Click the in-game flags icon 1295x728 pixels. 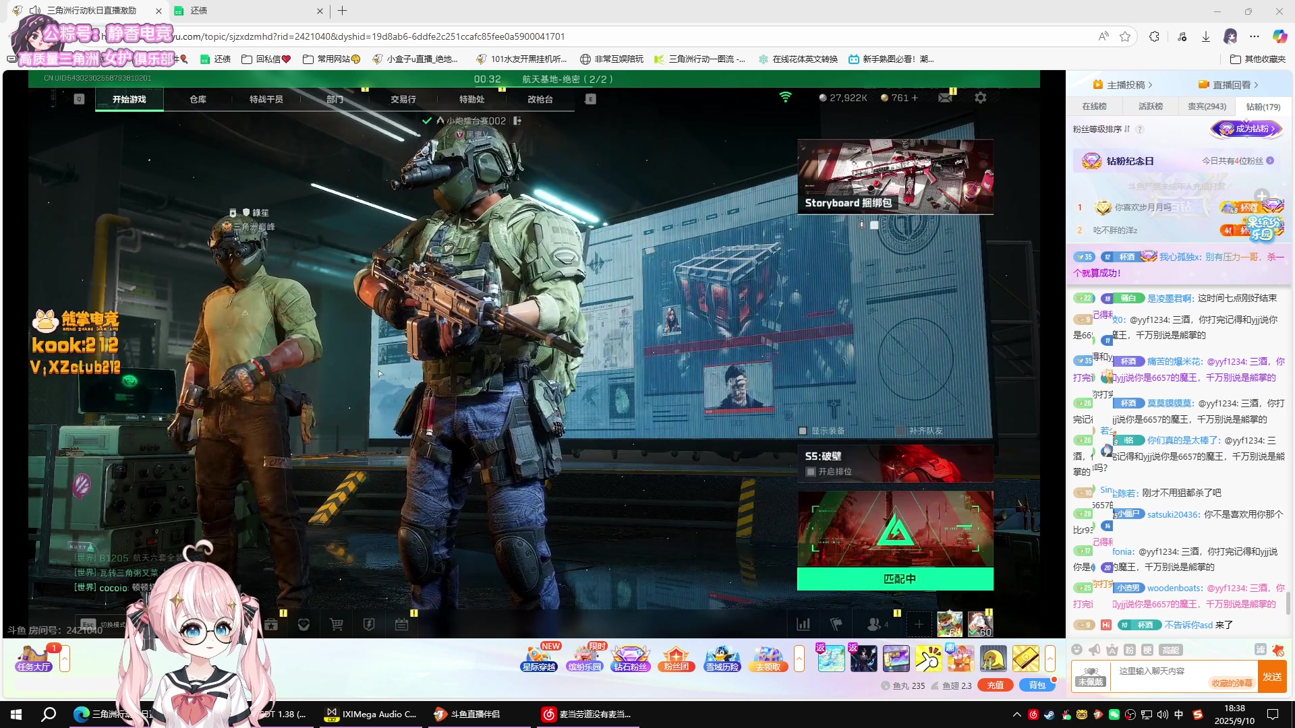coord(836,624)
